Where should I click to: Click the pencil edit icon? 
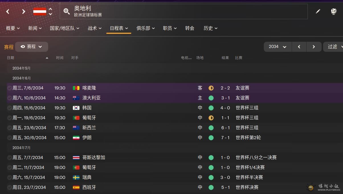318,11
